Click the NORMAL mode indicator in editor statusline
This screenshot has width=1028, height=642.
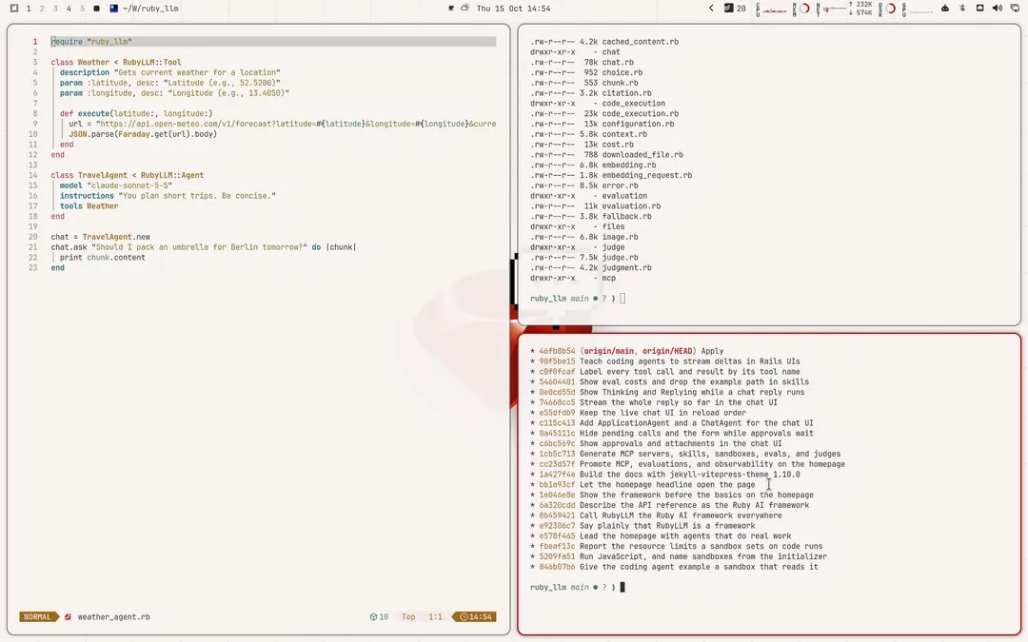37,617
